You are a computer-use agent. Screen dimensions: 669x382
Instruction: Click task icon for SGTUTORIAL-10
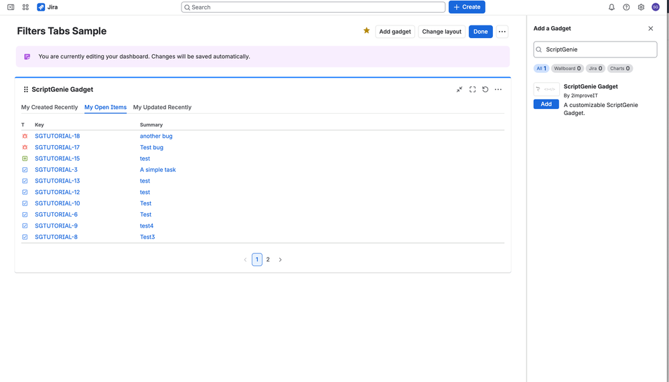tap(25, 203)
